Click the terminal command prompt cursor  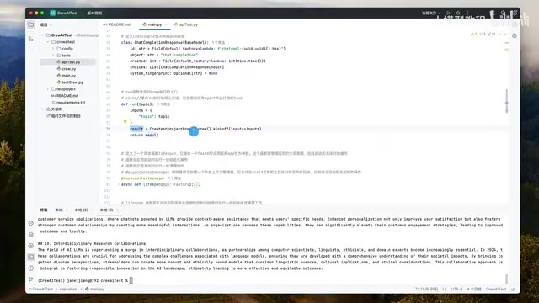(x=131, y=280)
